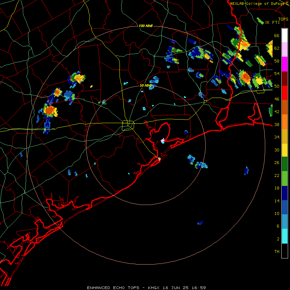This screenshot has height=290, width=290.
Task: Click the bright red legend swatch
Action: (285, 93)
